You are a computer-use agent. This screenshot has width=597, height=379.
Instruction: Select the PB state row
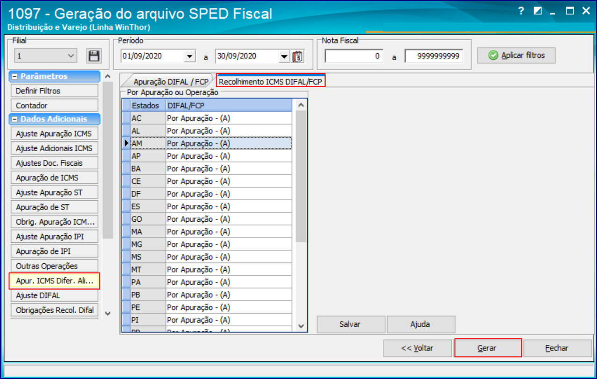[x=207, y=295]
